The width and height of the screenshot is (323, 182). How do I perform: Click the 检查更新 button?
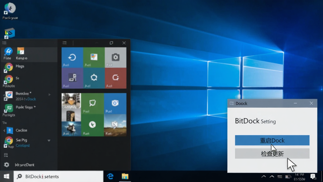[272, 154]
